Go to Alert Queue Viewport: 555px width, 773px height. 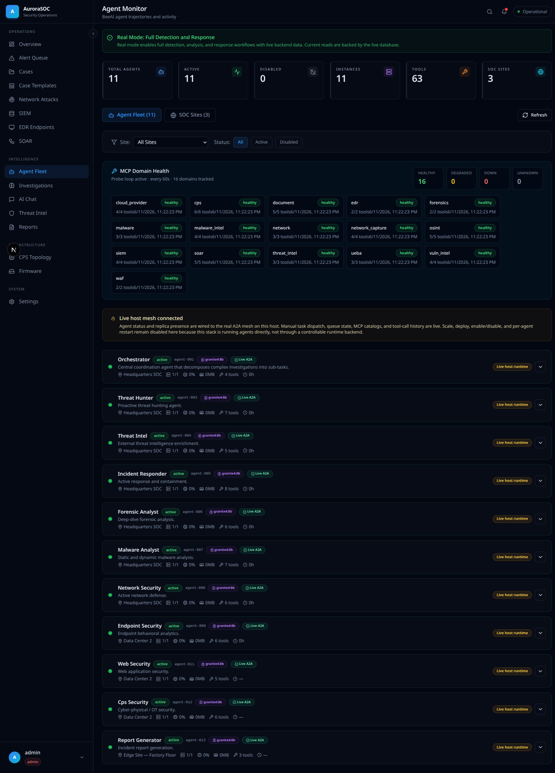click(x=46, y=58)
